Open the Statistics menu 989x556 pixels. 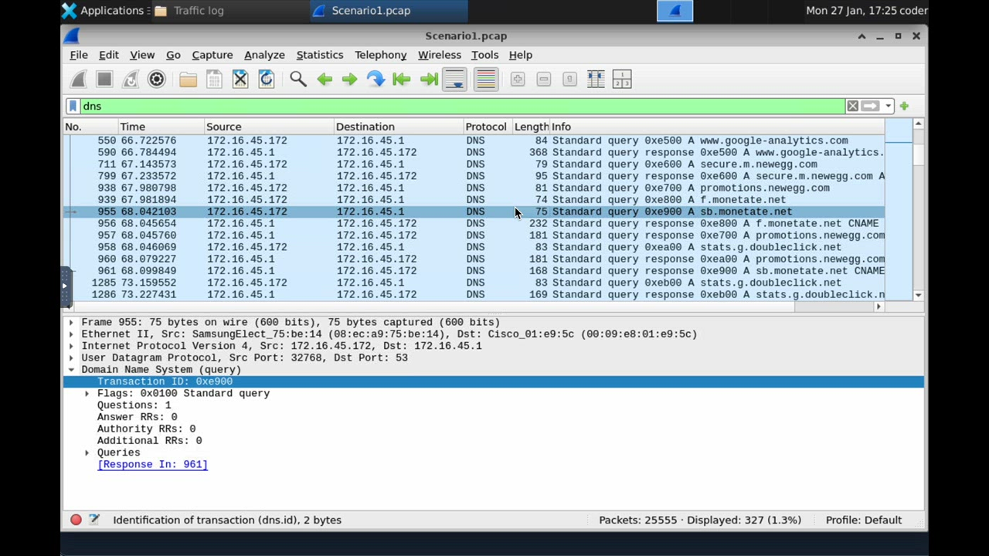320,55
